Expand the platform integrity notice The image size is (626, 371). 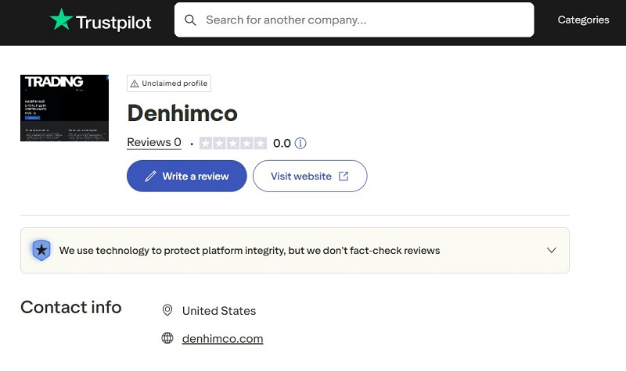pyautogui.click(x=552, y=250)
